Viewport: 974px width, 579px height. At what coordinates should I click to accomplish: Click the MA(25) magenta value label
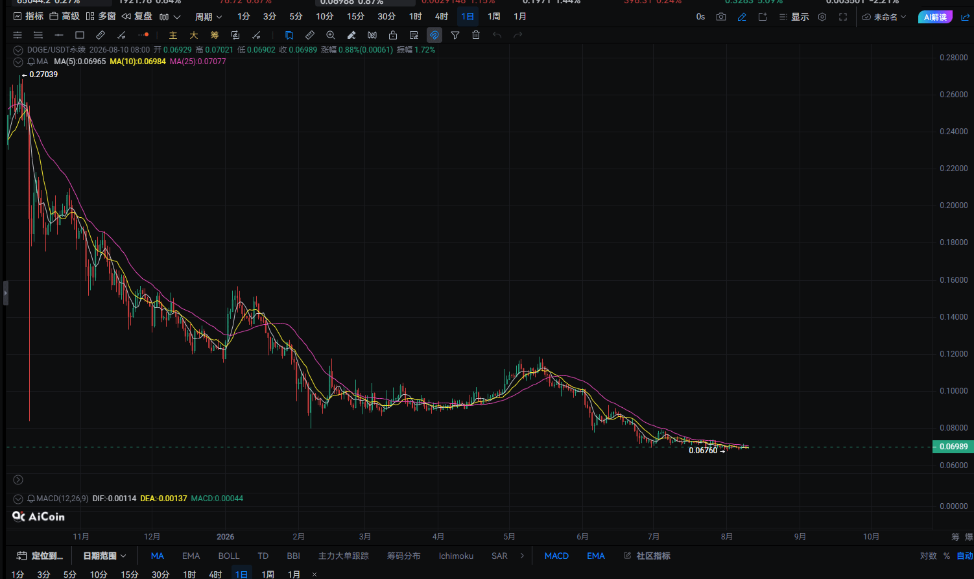[198, 62]
